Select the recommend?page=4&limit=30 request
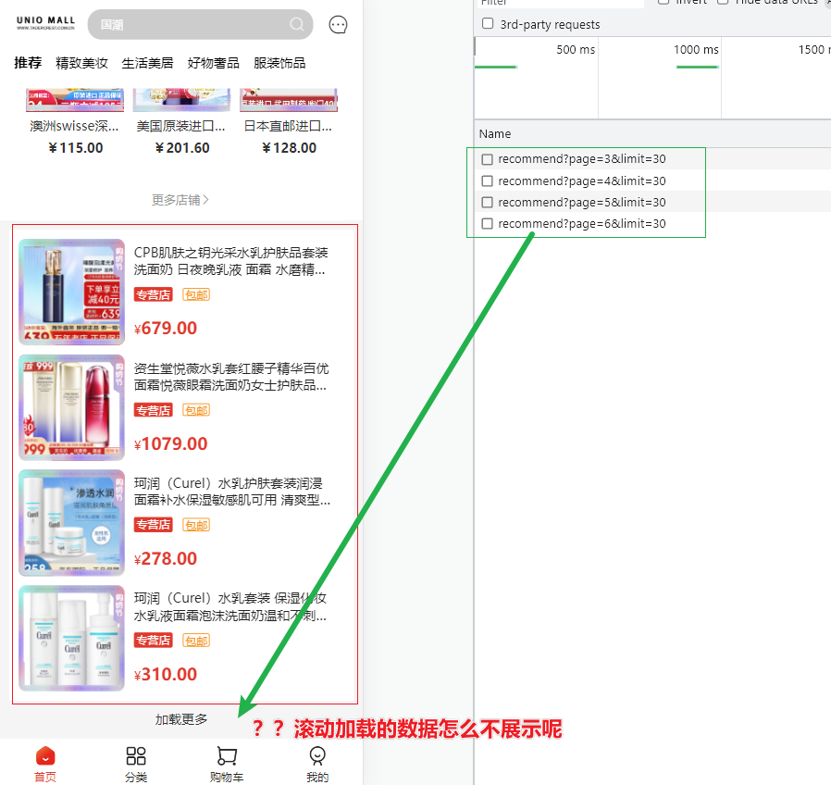Viewport: 831px width, 785px height. pos(582,181)
